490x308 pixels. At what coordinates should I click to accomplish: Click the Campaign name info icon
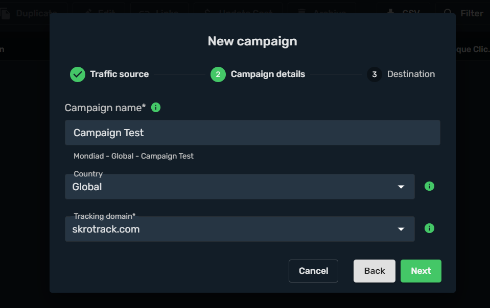click(x=156, y=108)
